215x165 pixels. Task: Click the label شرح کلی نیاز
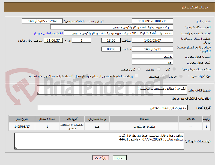coord(199,90)
